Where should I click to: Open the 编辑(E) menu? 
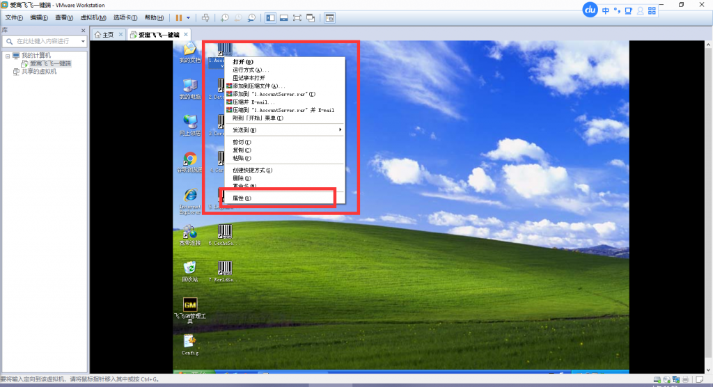[39, 17]
